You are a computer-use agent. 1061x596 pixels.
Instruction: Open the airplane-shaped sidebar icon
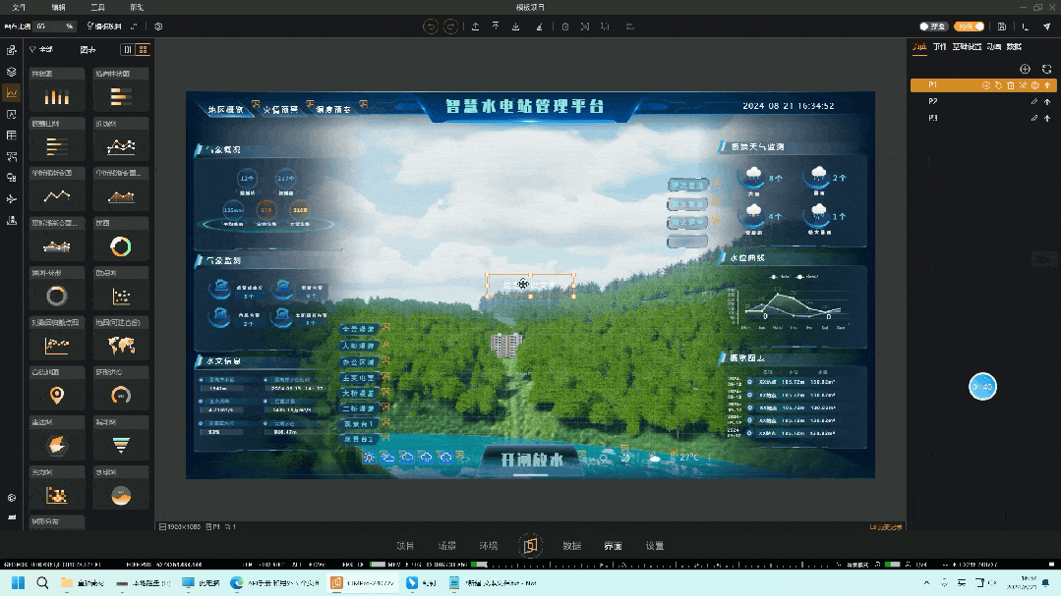(12, 198)
